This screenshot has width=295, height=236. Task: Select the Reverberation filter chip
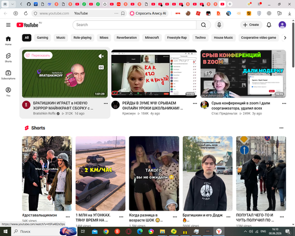(x=127, y=38)
